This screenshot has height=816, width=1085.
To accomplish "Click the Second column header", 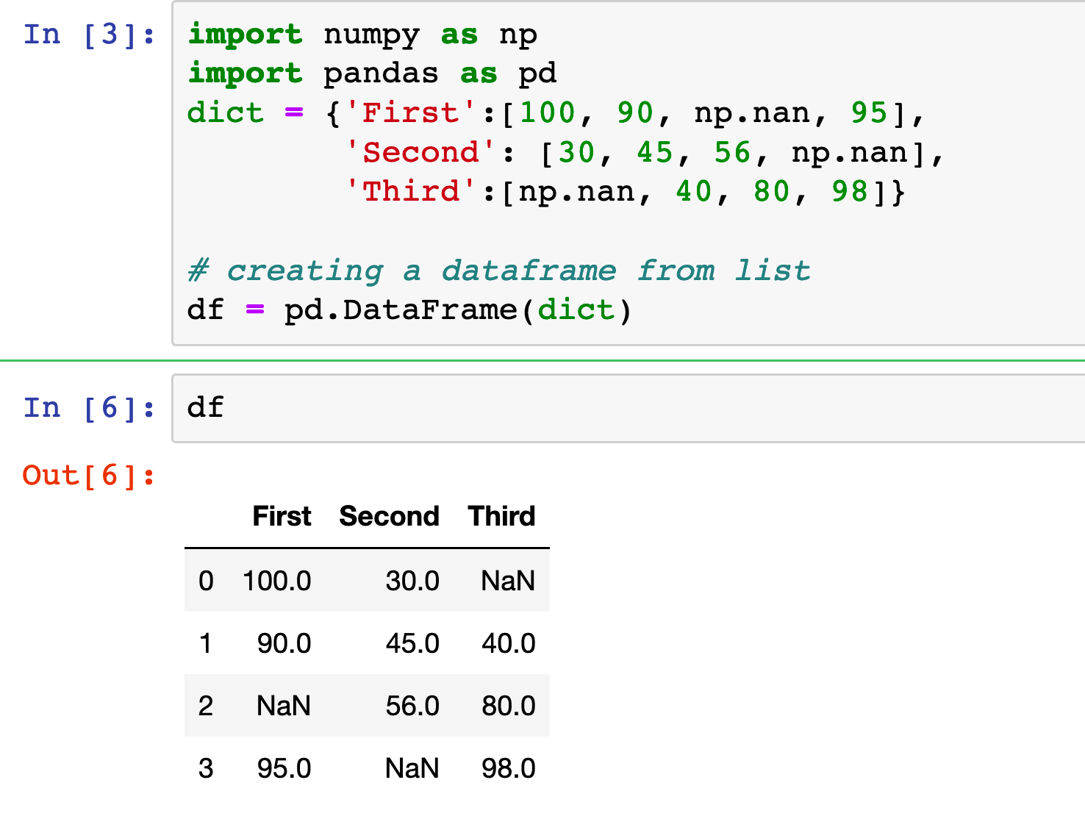I will pyautogui.click(x=389, y=516).
